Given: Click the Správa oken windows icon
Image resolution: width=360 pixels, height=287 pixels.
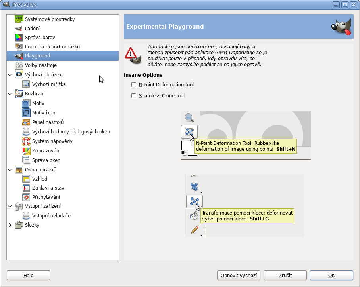Looking at the screenshot, I should tap(26, 160).
